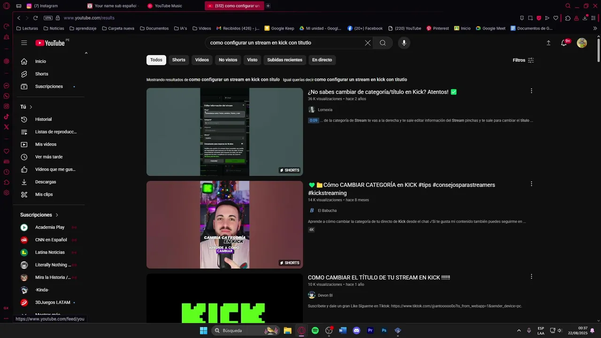Open Google Keep bookmark
The height and width of the screenshot is (338, 601).
click(279, 28)
